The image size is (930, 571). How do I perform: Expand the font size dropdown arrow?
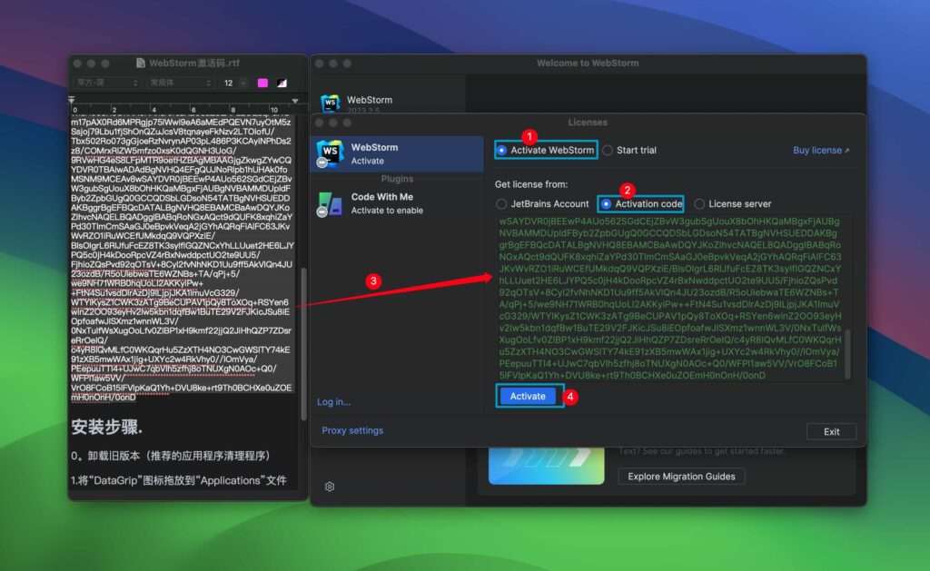click(x=242, y=83)
